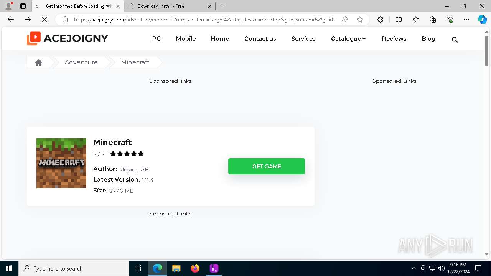491x276 pixels.
Task: Click the scrollbar down arrow
Action: point(486,254)
